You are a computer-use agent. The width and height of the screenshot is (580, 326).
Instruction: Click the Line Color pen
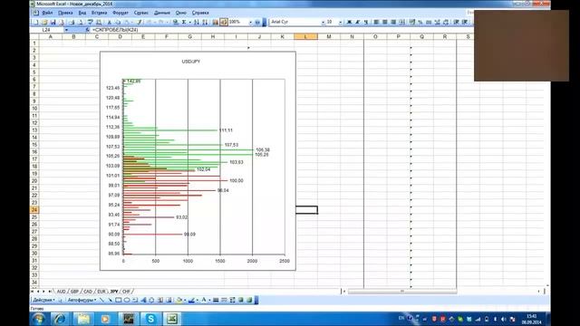(x=191, y=300)
